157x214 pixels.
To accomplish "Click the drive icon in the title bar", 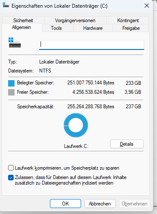I will (x=6, y=5).
